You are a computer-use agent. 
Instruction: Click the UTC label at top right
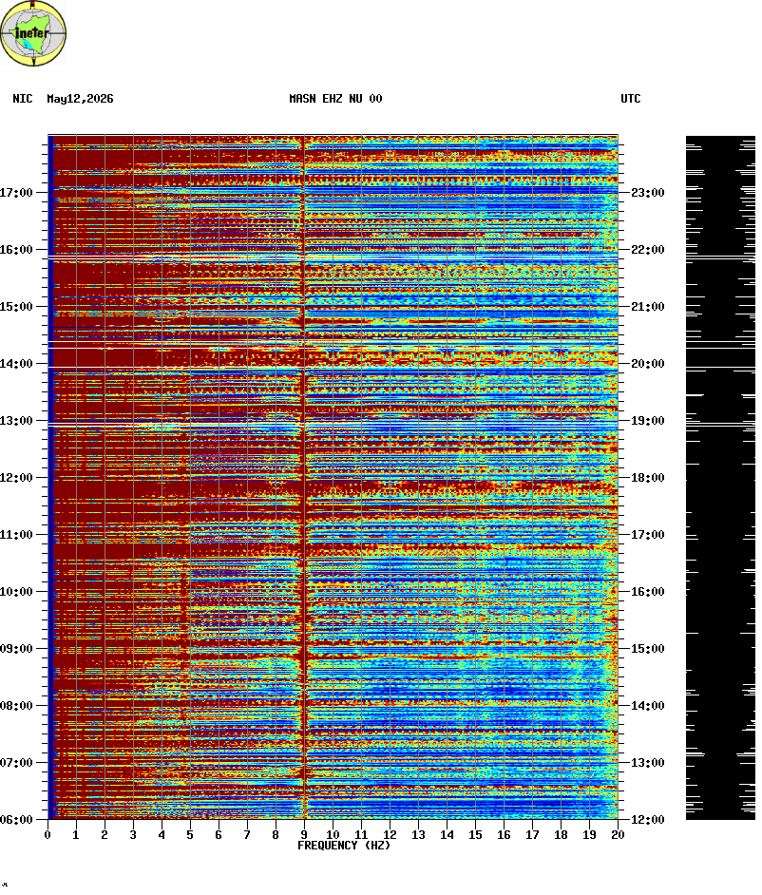point(631,99)
